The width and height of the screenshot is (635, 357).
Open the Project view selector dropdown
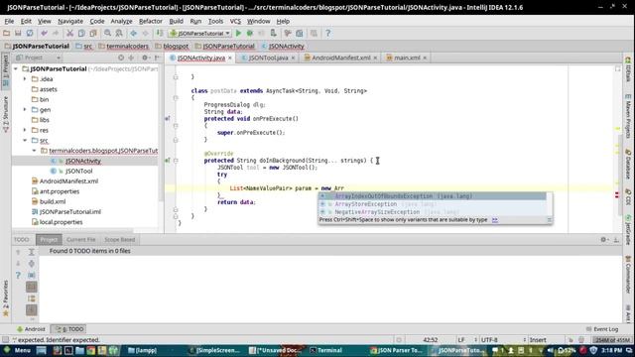click(x=38, y=58)
